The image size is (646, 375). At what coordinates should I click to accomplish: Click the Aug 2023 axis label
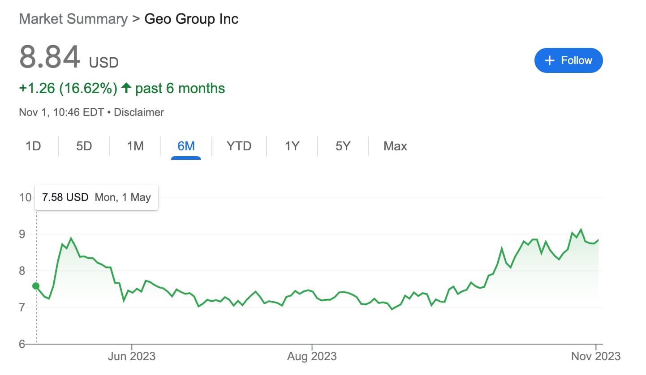click(x=312, y=357)
